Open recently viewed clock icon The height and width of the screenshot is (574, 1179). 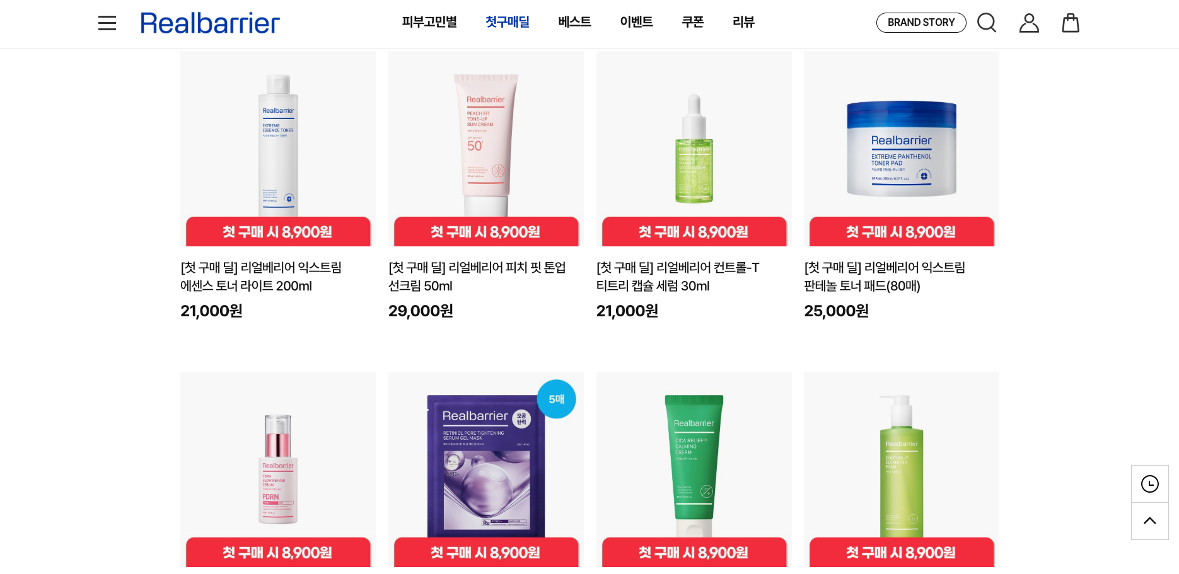[1150, 484]
